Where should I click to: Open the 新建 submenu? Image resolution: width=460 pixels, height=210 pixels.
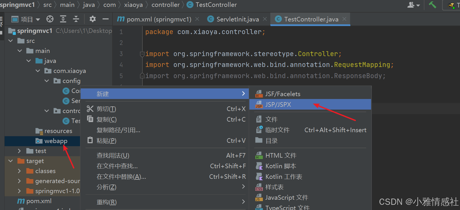coord(164,94)
